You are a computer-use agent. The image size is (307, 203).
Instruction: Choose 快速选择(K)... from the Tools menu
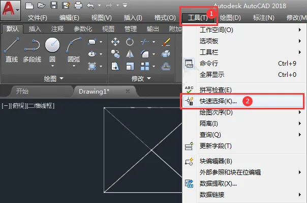[x=243, y=101]
